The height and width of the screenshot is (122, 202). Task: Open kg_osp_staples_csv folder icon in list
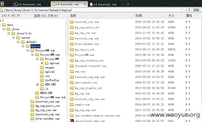point(72,88)
